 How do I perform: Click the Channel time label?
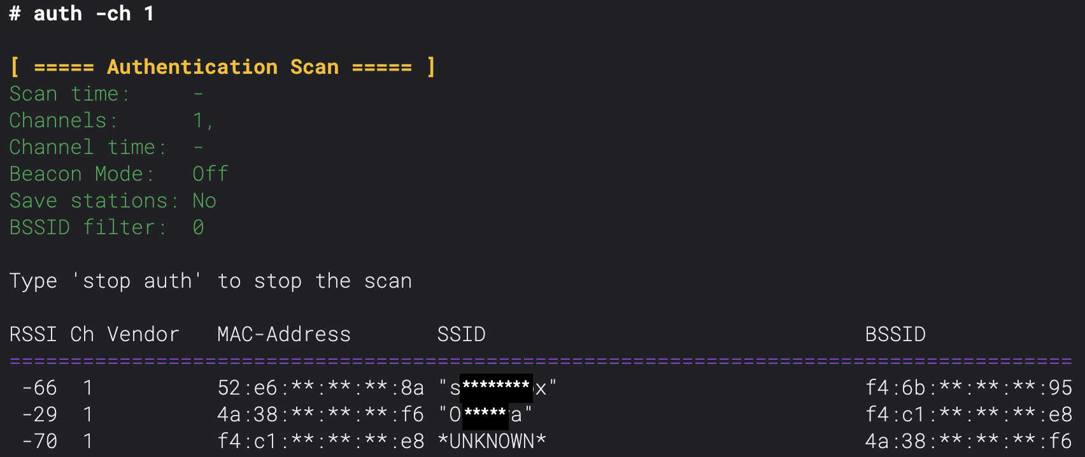[88, 147]
